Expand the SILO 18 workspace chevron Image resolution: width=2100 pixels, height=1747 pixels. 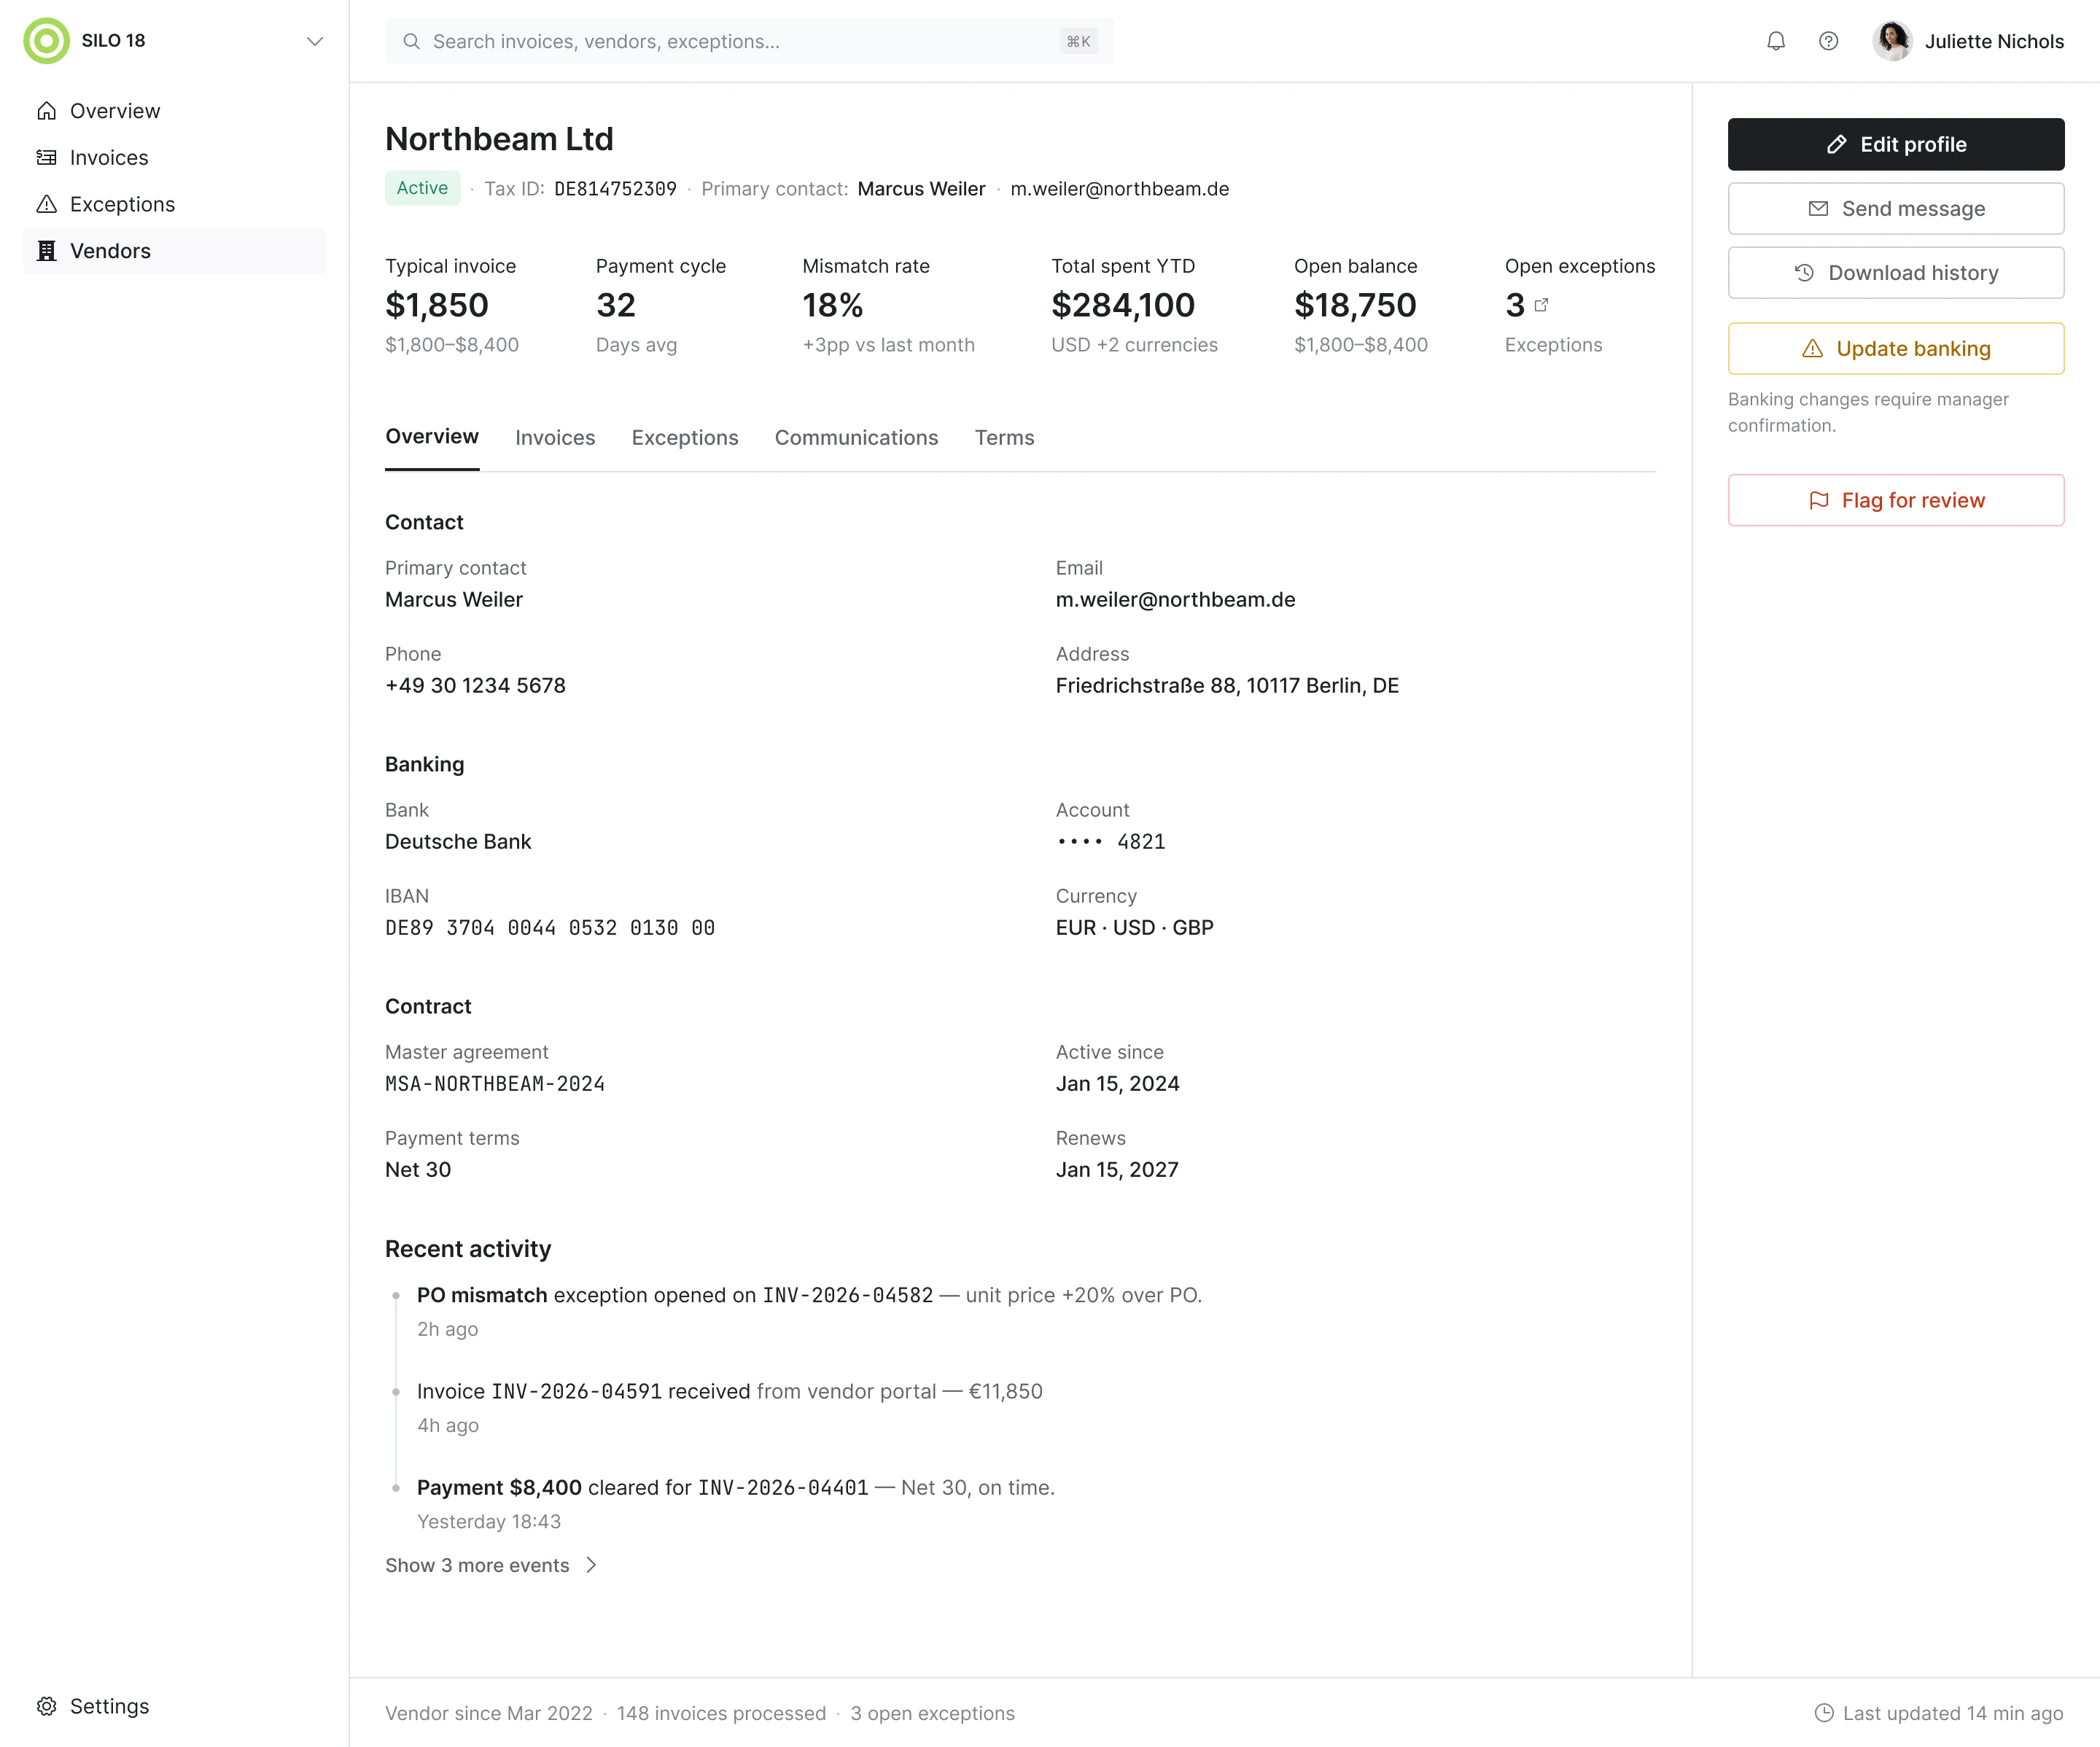[x=315, y=41]
